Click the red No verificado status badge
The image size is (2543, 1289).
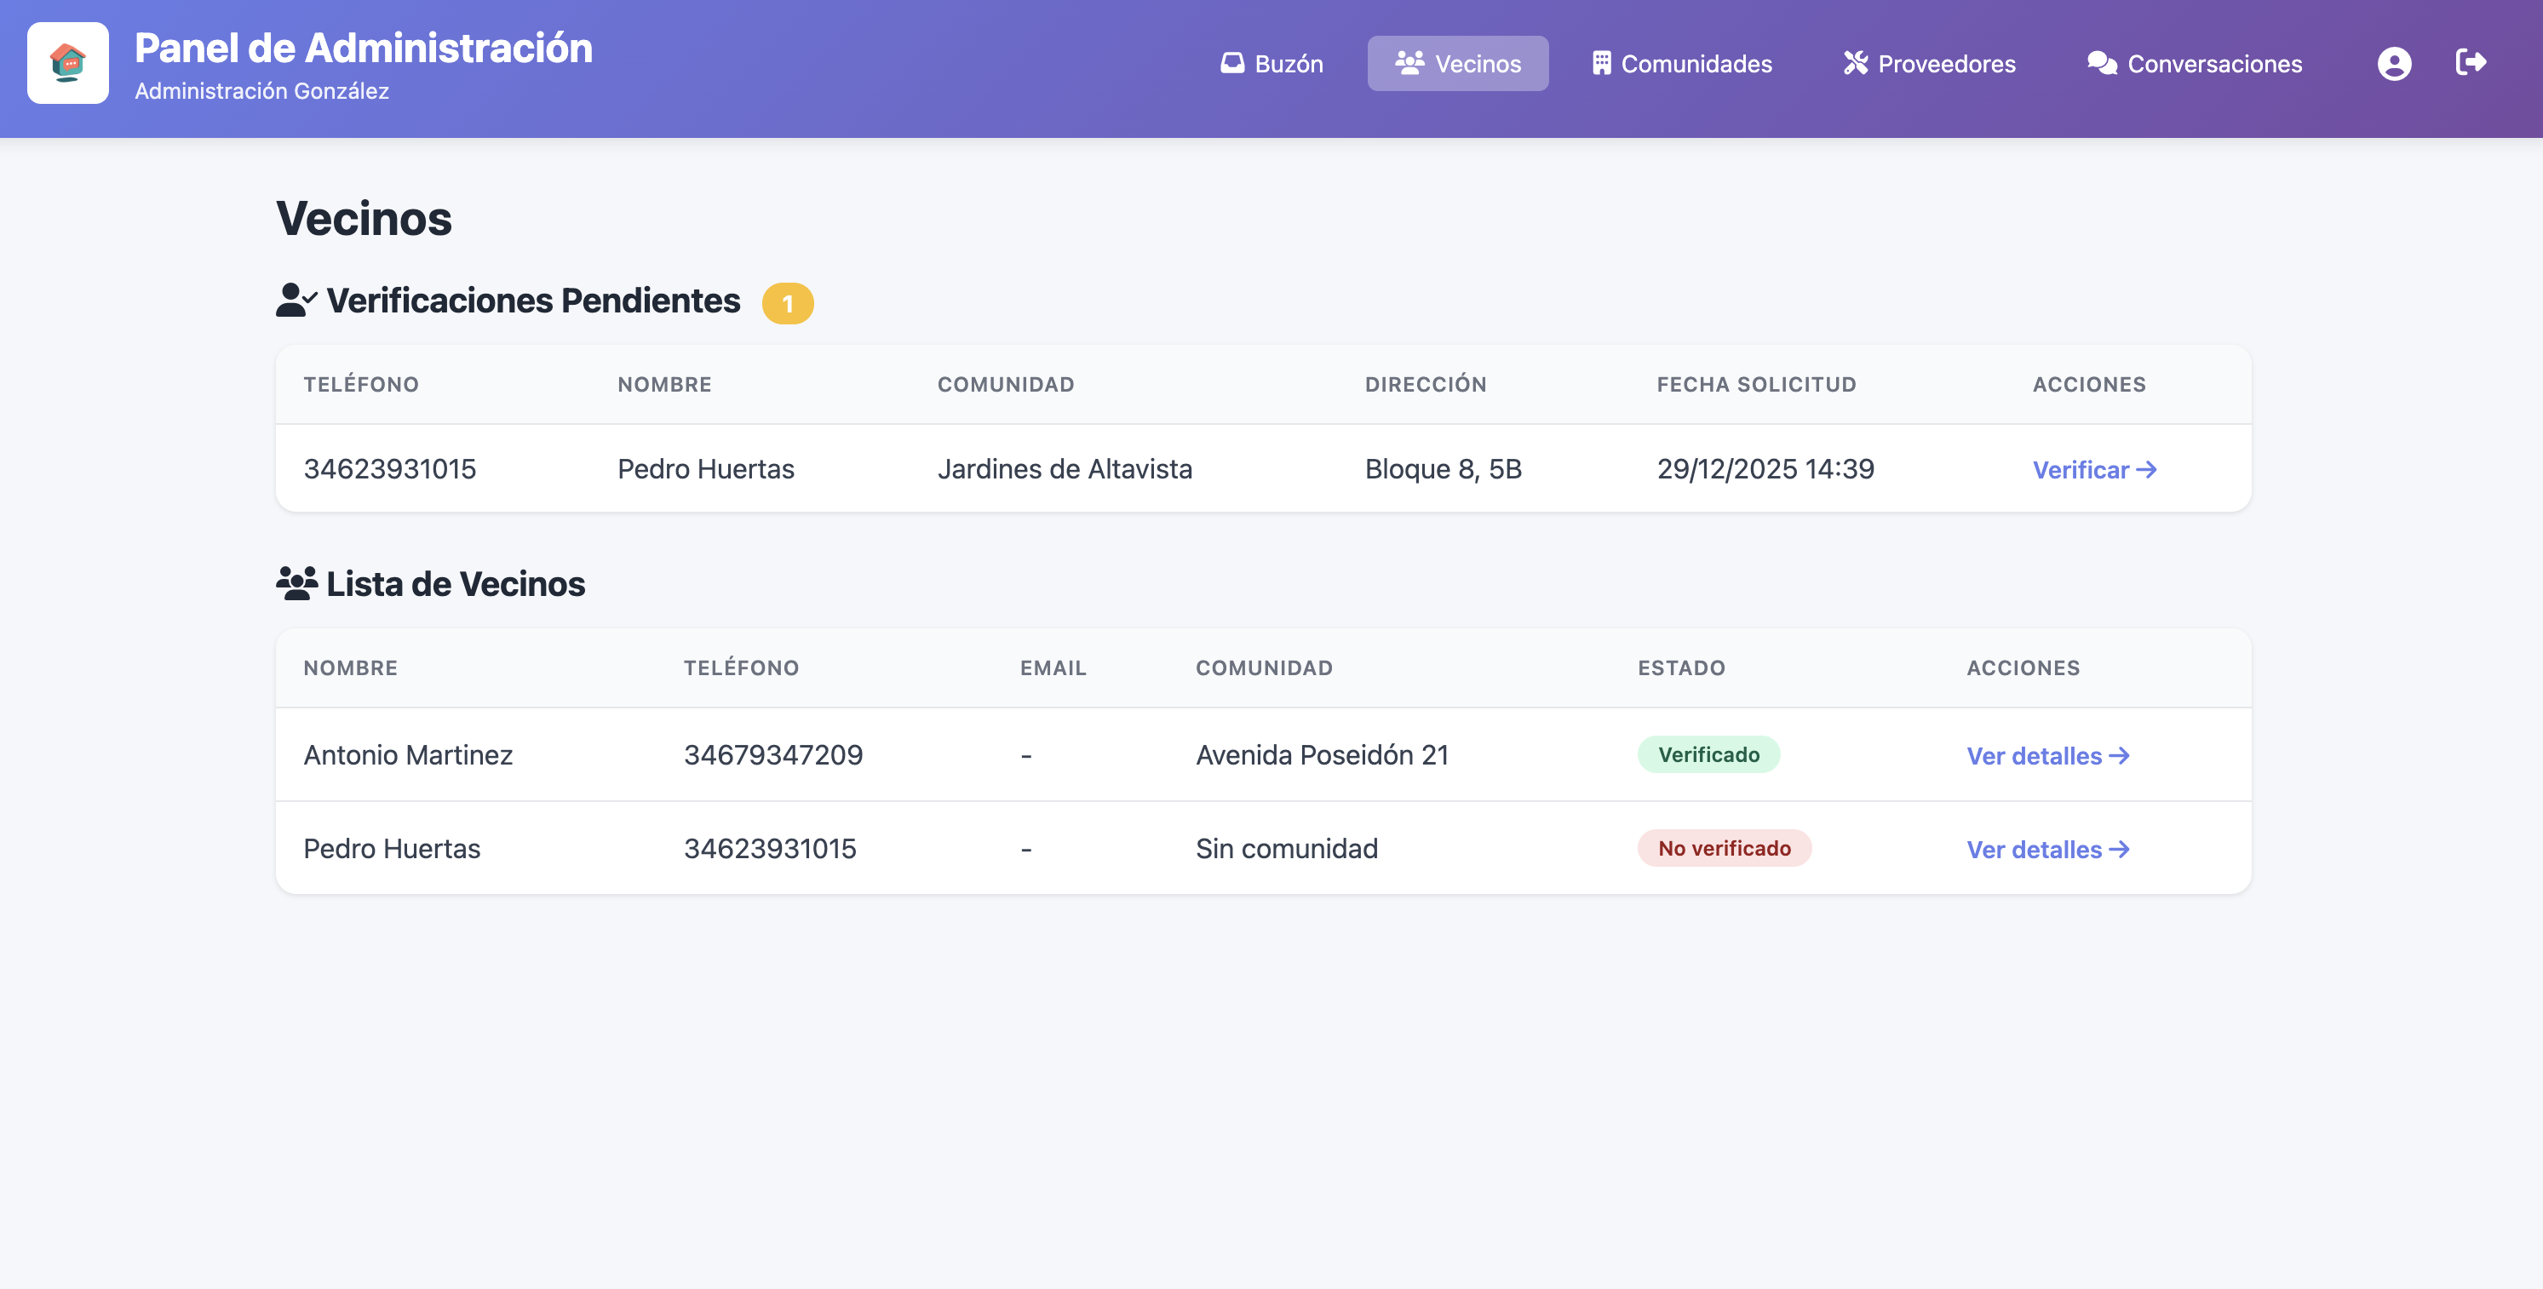(x=1724, y=849)
